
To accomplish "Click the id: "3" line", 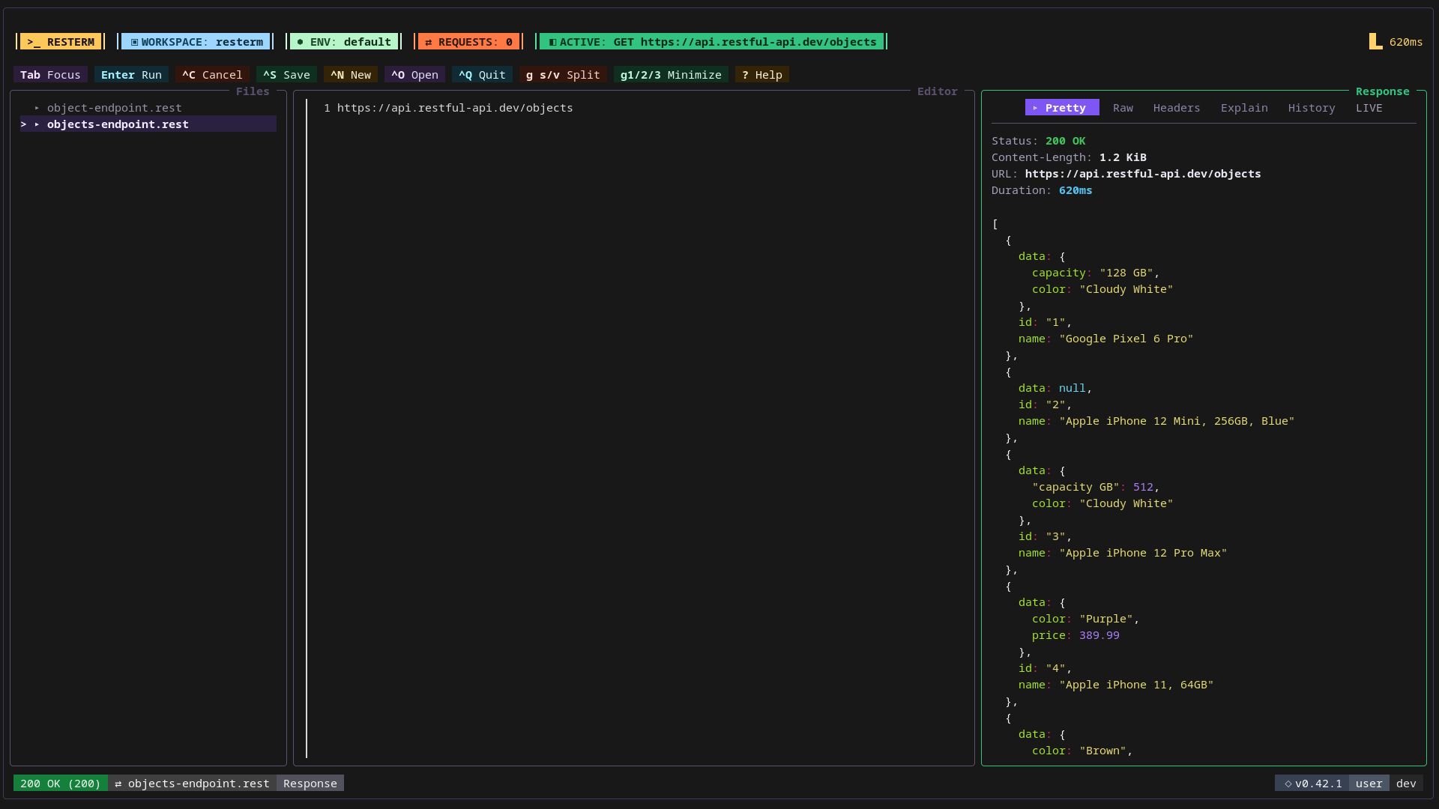I will pos(1046,536).
